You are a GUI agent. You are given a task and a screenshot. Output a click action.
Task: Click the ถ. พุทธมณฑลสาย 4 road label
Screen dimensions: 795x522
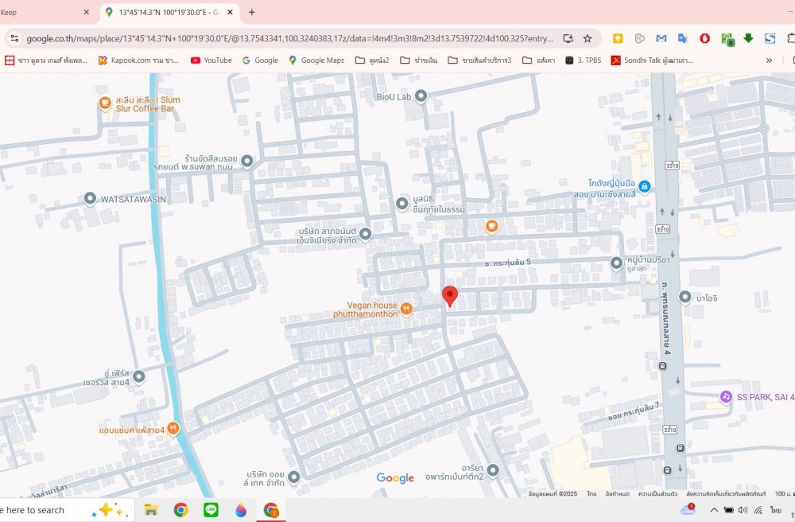(x=665, y=318)
